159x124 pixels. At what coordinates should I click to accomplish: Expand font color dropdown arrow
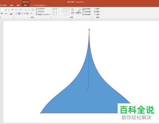[13, 14]
